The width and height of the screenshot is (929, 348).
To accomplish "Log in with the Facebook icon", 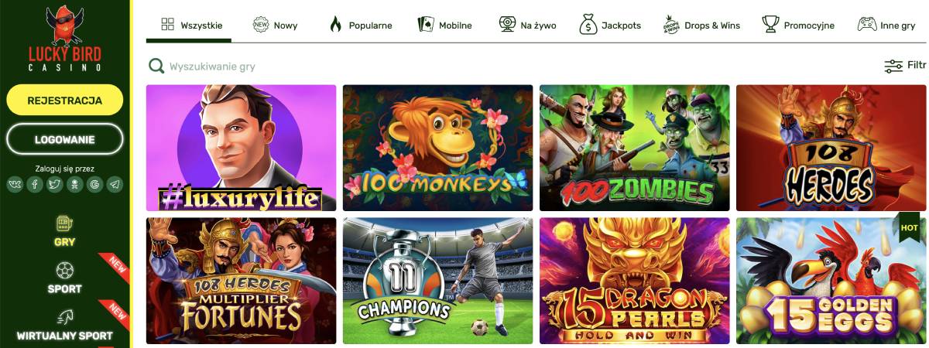I will [35, 184].
